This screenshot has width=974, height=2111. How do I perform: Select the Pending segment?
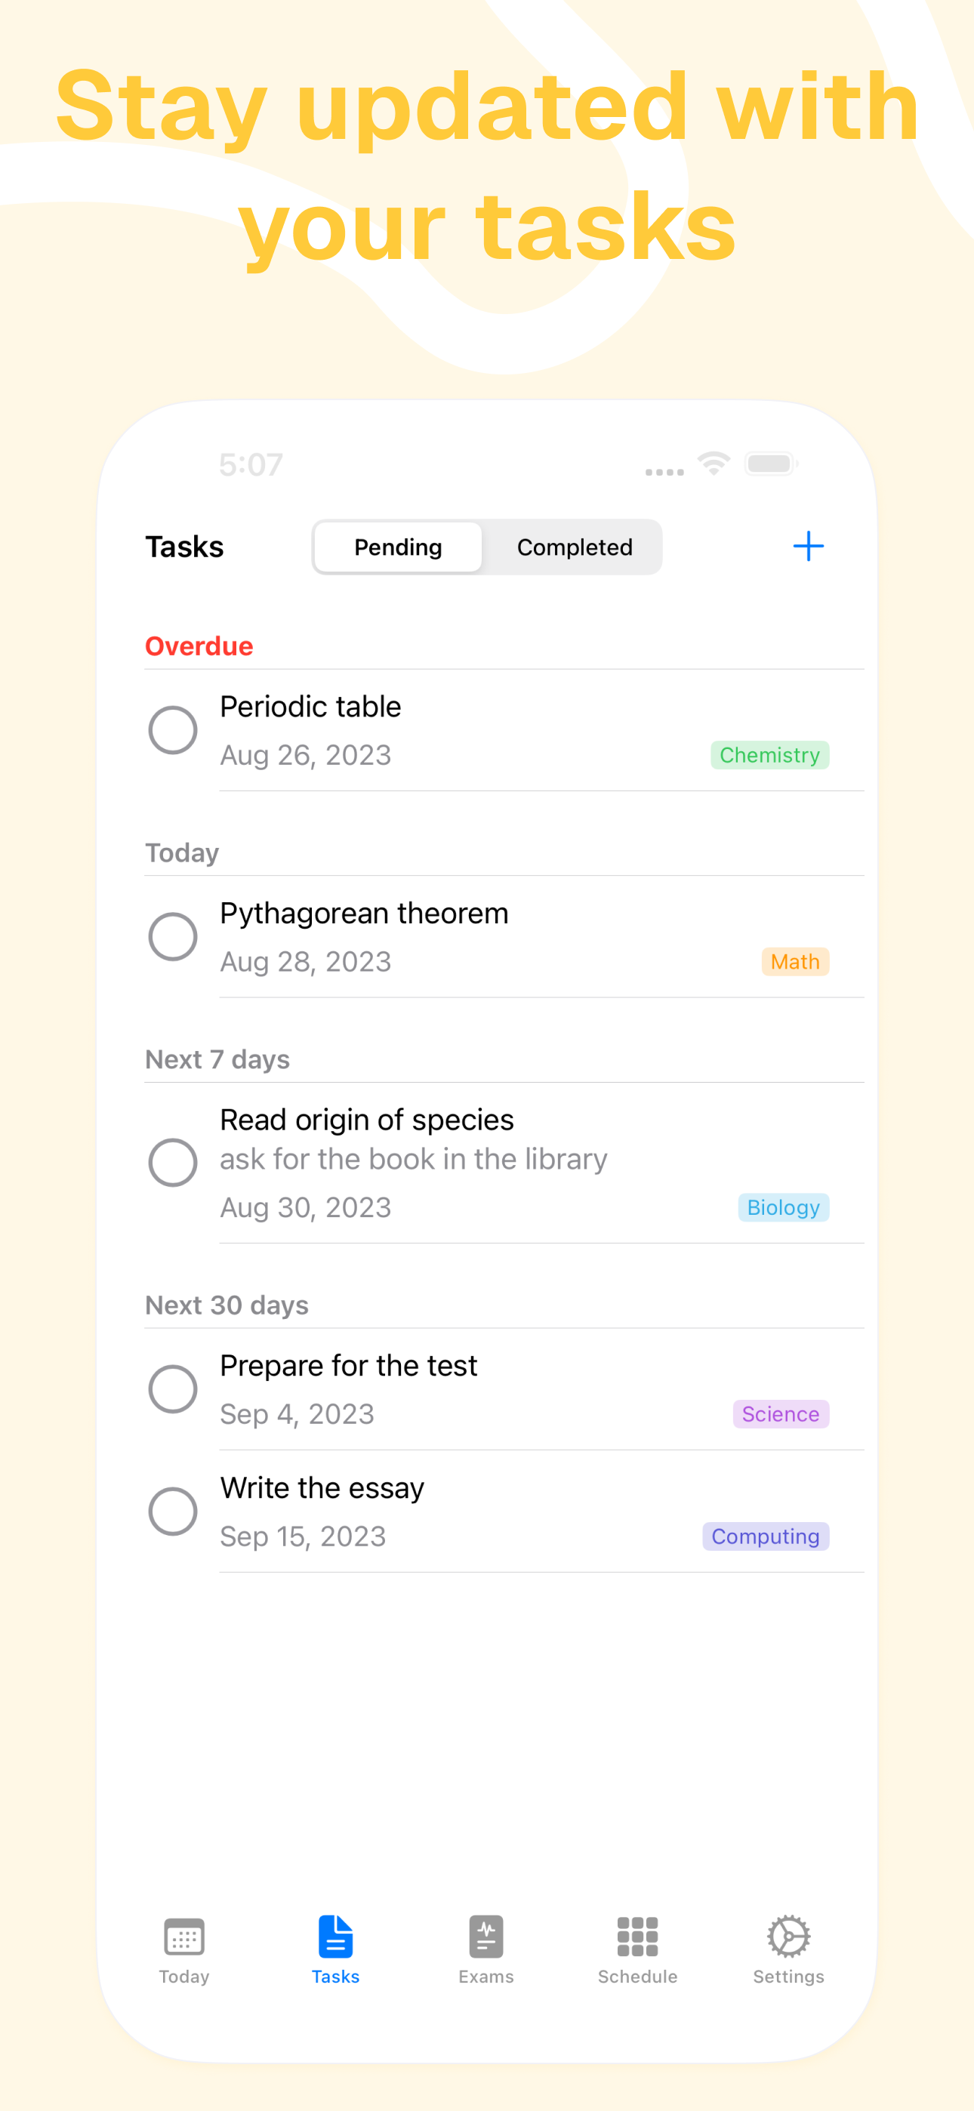399,547
